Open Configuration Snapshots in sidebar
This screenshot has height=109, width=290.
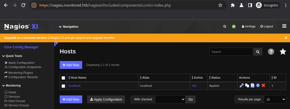click(23, 67)
